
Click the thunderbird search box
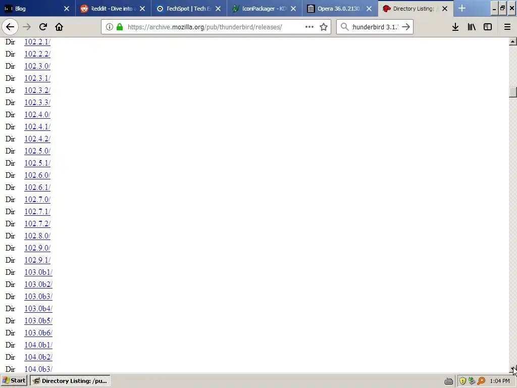pyautogui.click(x=375, y=27)
